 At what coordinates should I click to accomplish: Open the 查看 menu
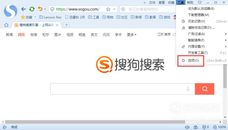pos(161,3)
